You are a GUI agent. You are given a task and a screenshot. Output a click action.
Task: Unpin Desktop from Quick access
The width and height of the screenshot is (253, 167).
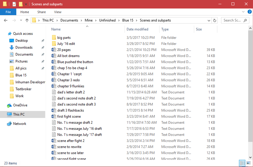tap(43, 41)
